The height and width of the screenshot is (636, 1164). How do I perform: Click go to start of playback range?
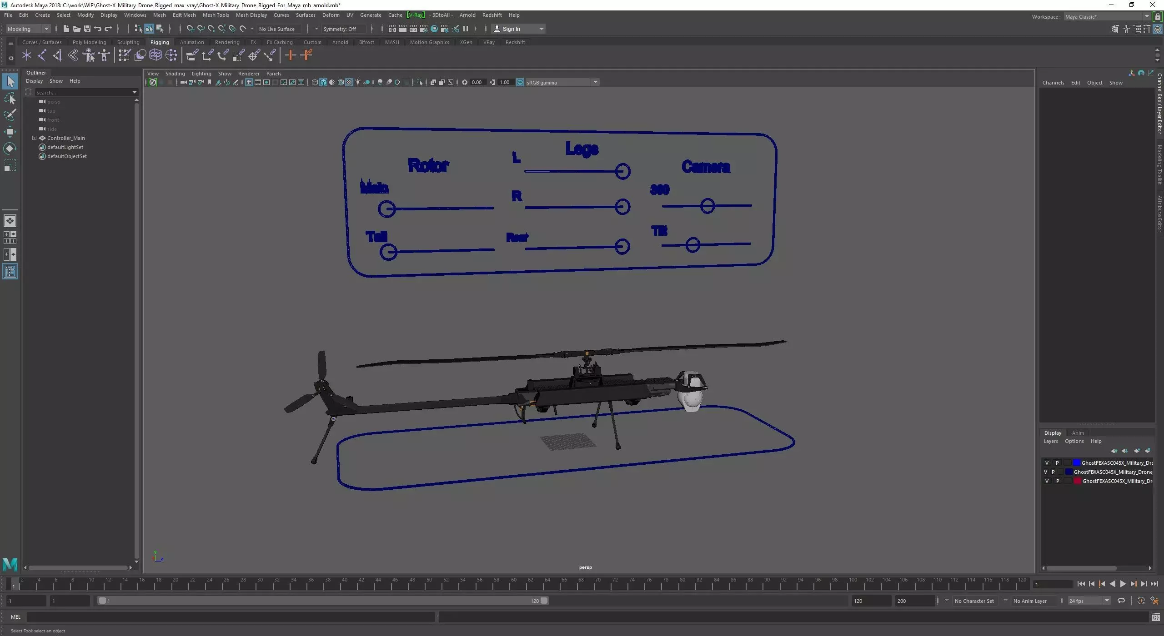click(x=1081, y=584)
